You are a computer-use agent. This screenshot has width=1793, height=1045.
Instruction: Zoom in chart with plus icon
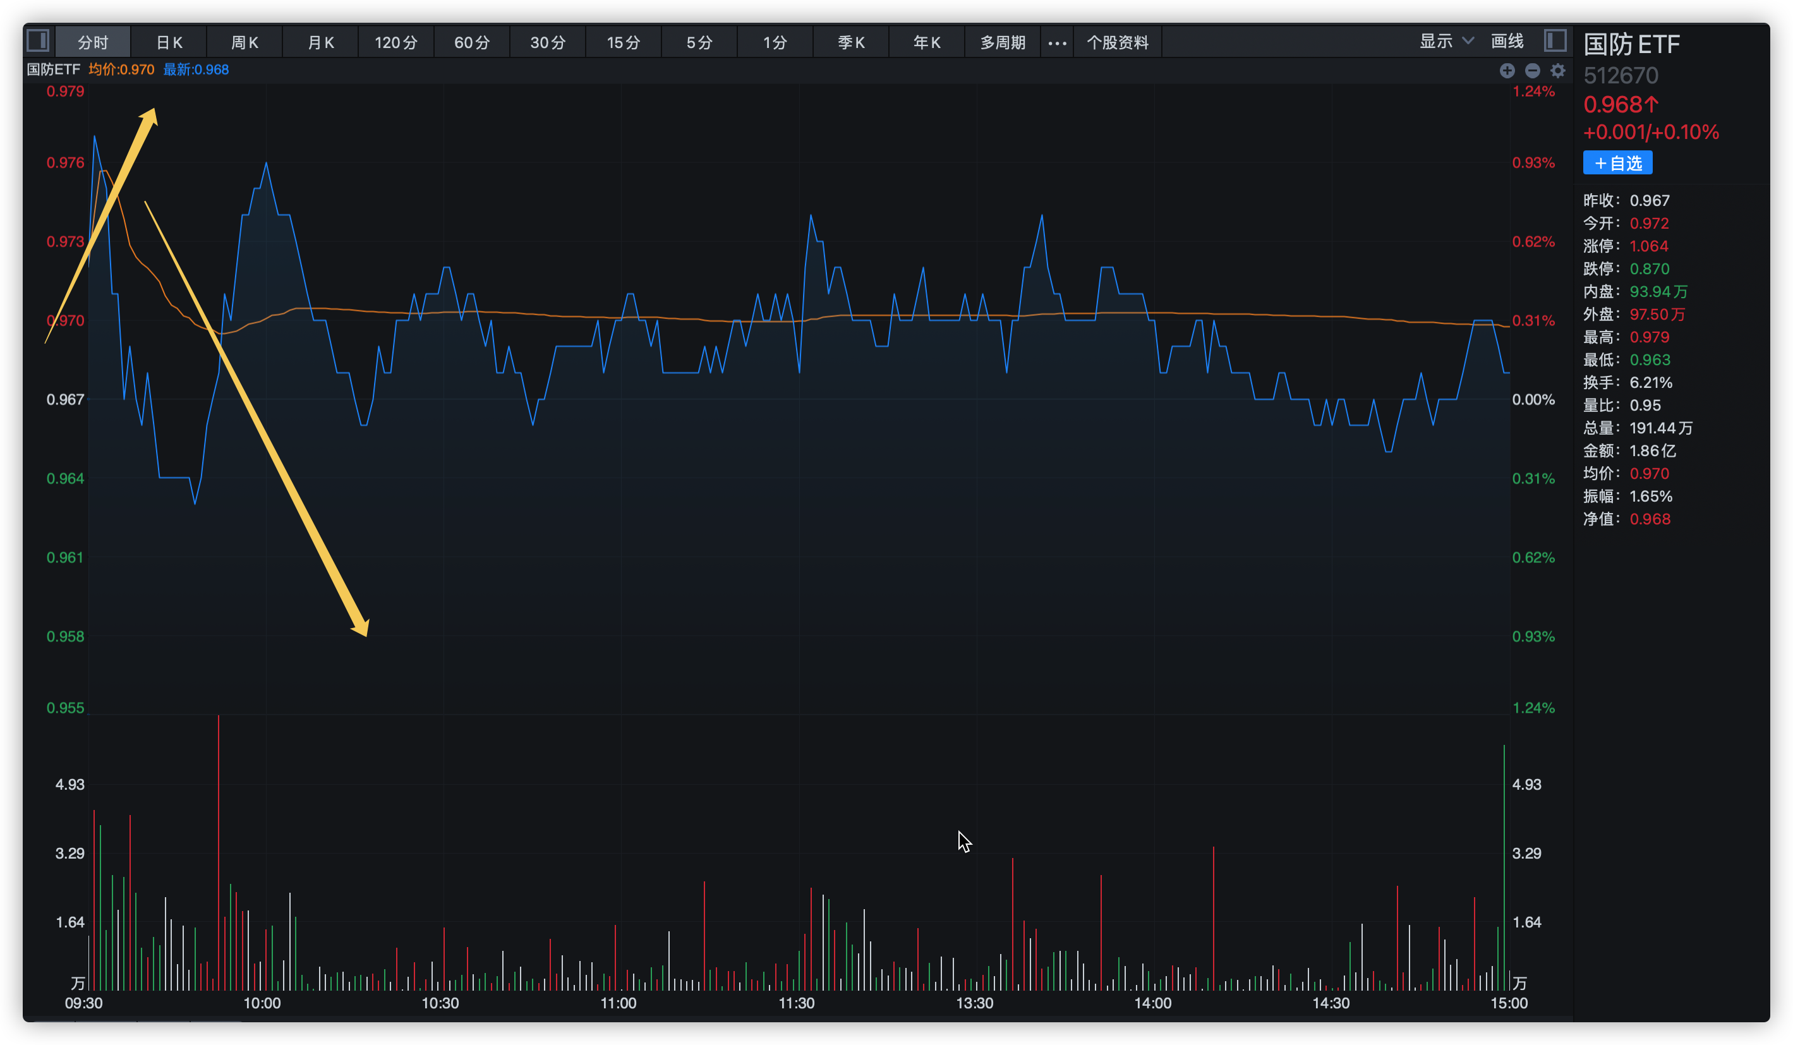click(x=1507, y=70)
